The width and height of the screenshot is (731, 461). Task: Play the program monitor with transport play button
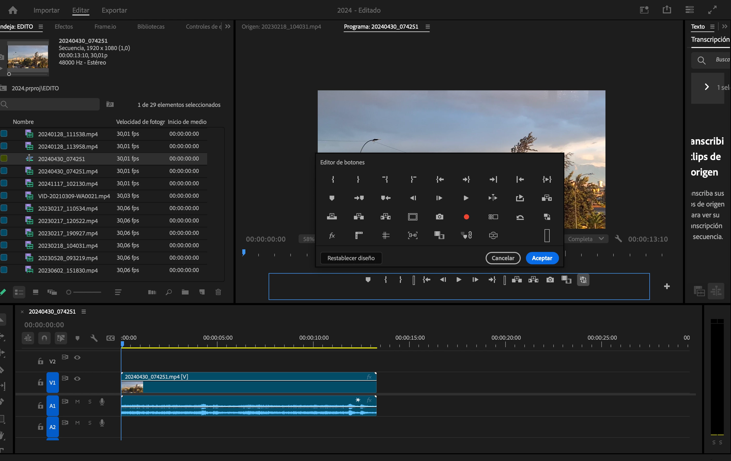(459, 280)
